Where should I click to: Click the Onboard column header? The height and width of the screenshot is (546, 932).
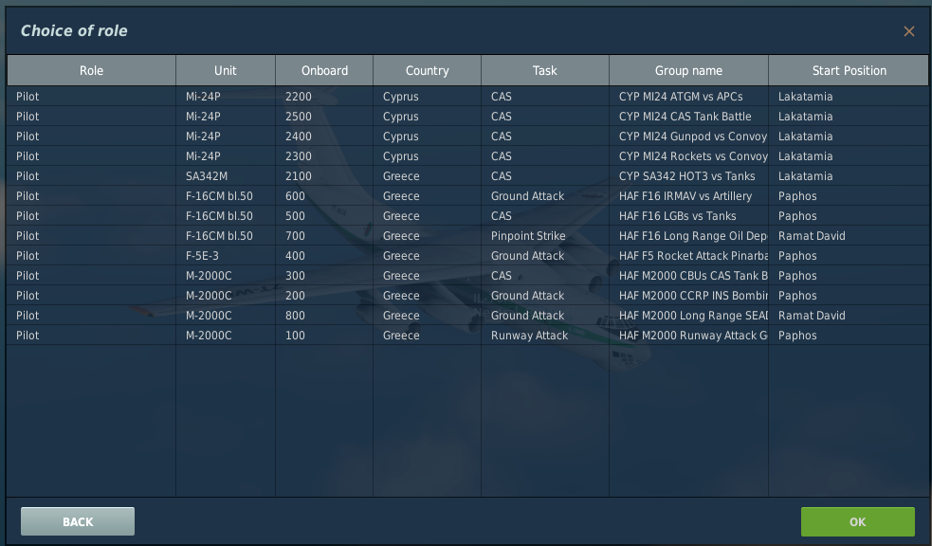pos(324,70)
